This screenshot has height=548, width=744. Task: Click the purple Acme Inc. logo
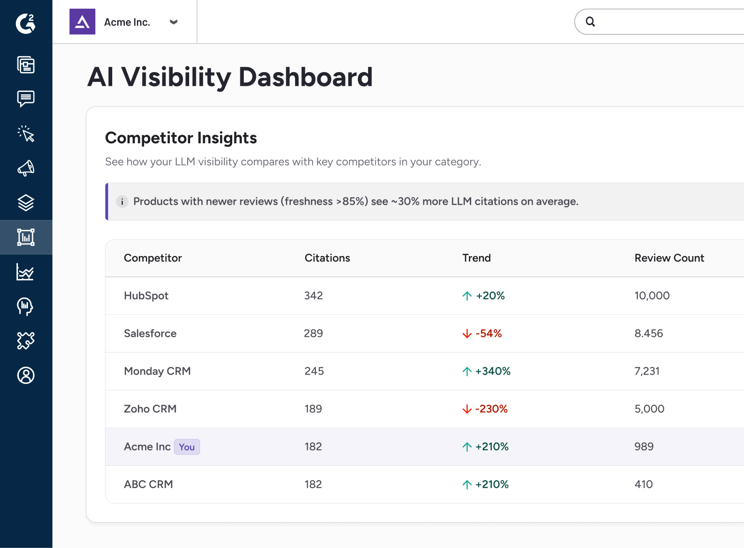point(82,22)
